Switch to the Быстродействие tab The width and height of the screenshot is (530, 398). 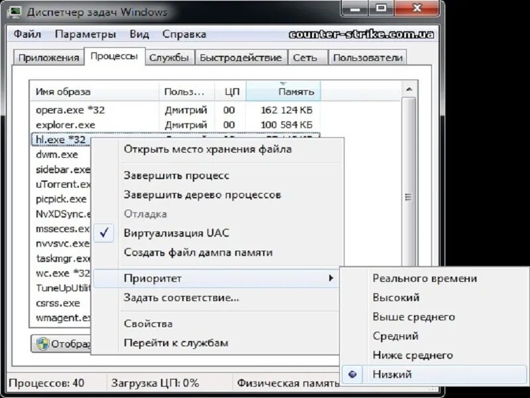coord(240,58)
